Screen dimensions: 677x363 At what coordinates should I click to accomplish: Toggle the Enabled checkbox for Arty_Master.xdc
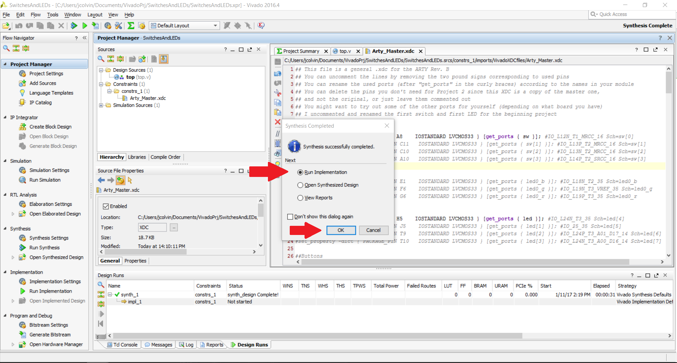tap(106, 206)
